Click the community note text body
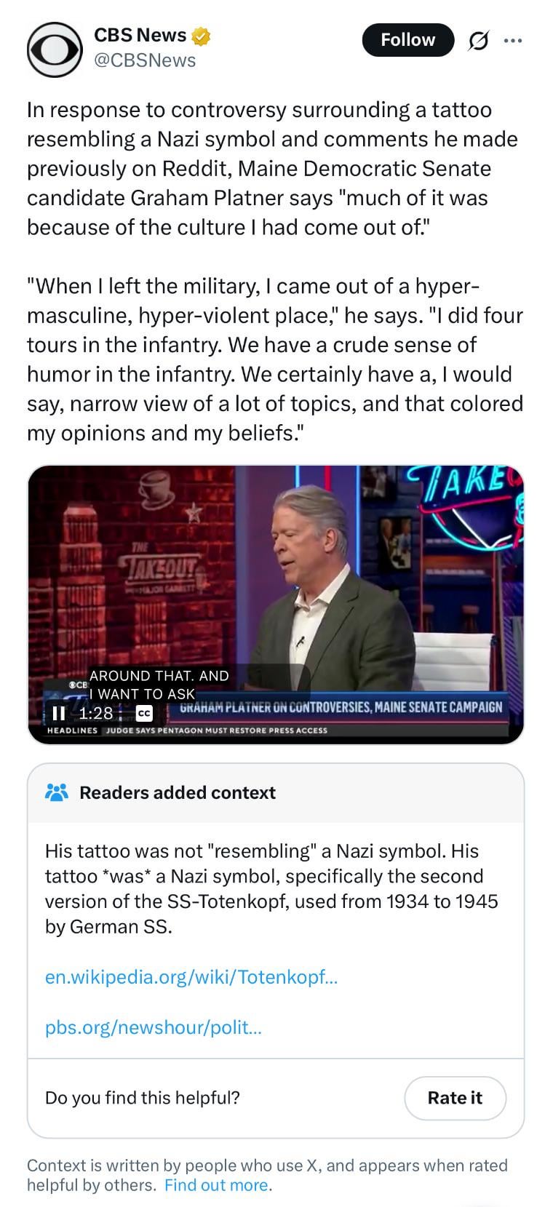The image size is (553, 1207). click(x=271, y=888)
